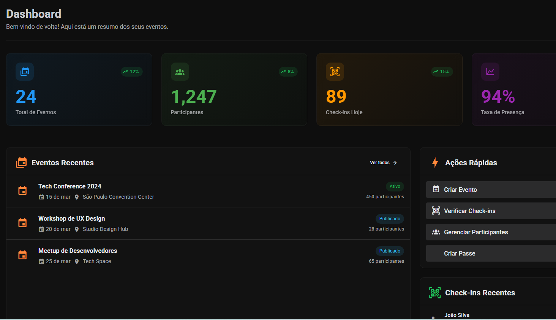Screen dimensions: 556x320
Task: Open the Tech Conference 2024 event title
Action: (70, 186)
